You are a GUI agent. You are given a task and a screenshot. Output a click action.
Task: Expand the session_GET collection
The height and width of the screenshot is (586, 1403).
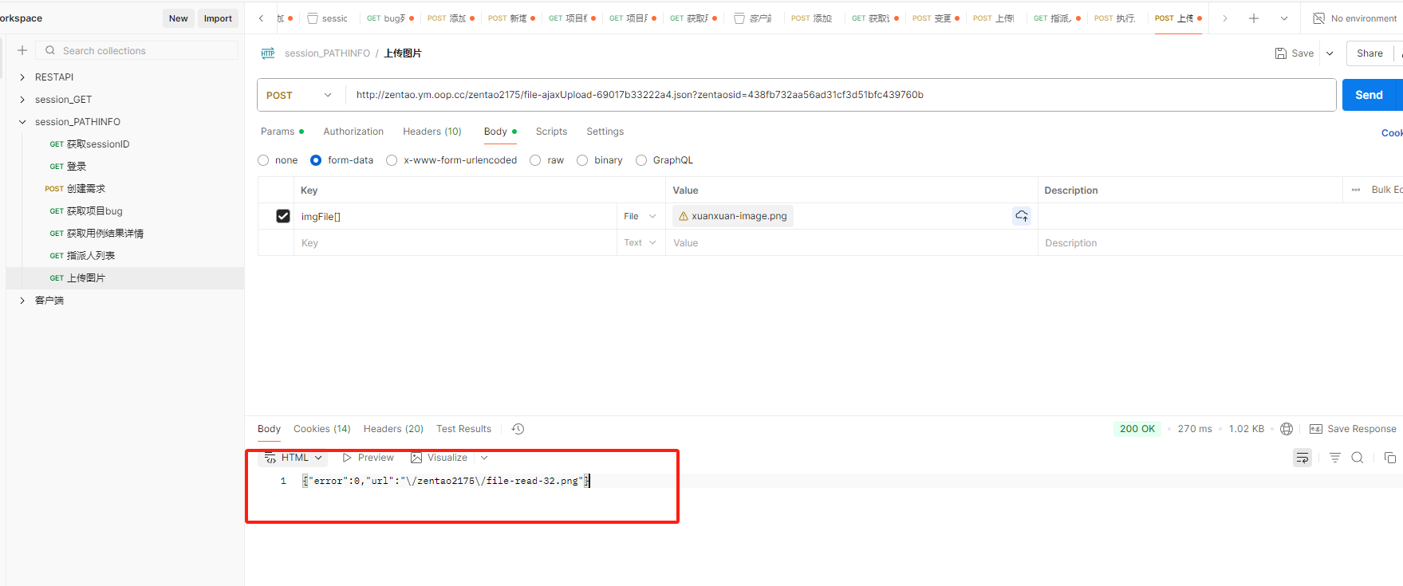click(22, 100)
